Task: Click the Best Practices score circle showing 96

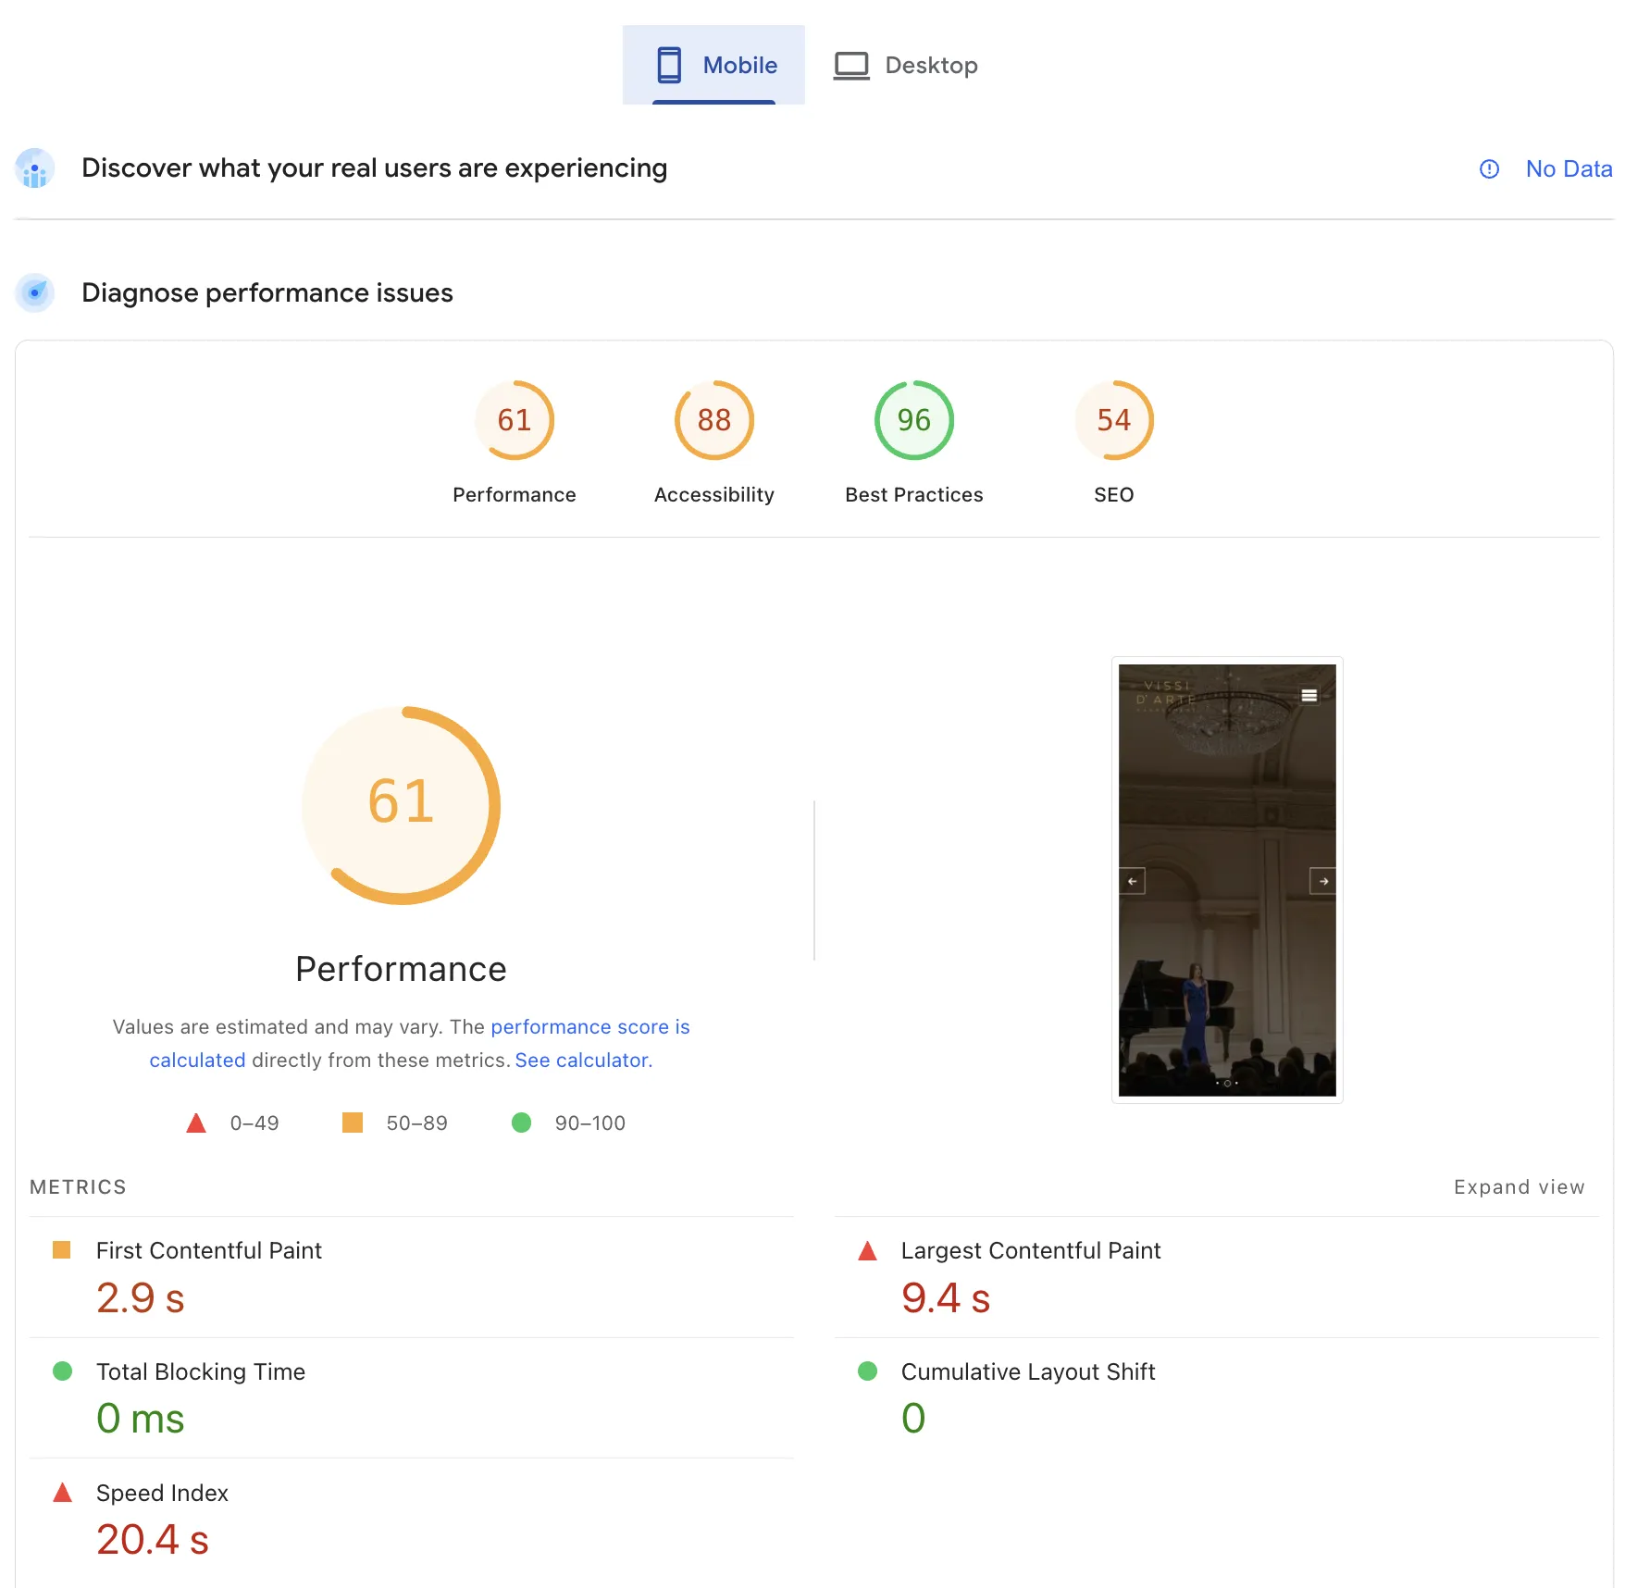Action: (912, 420)
